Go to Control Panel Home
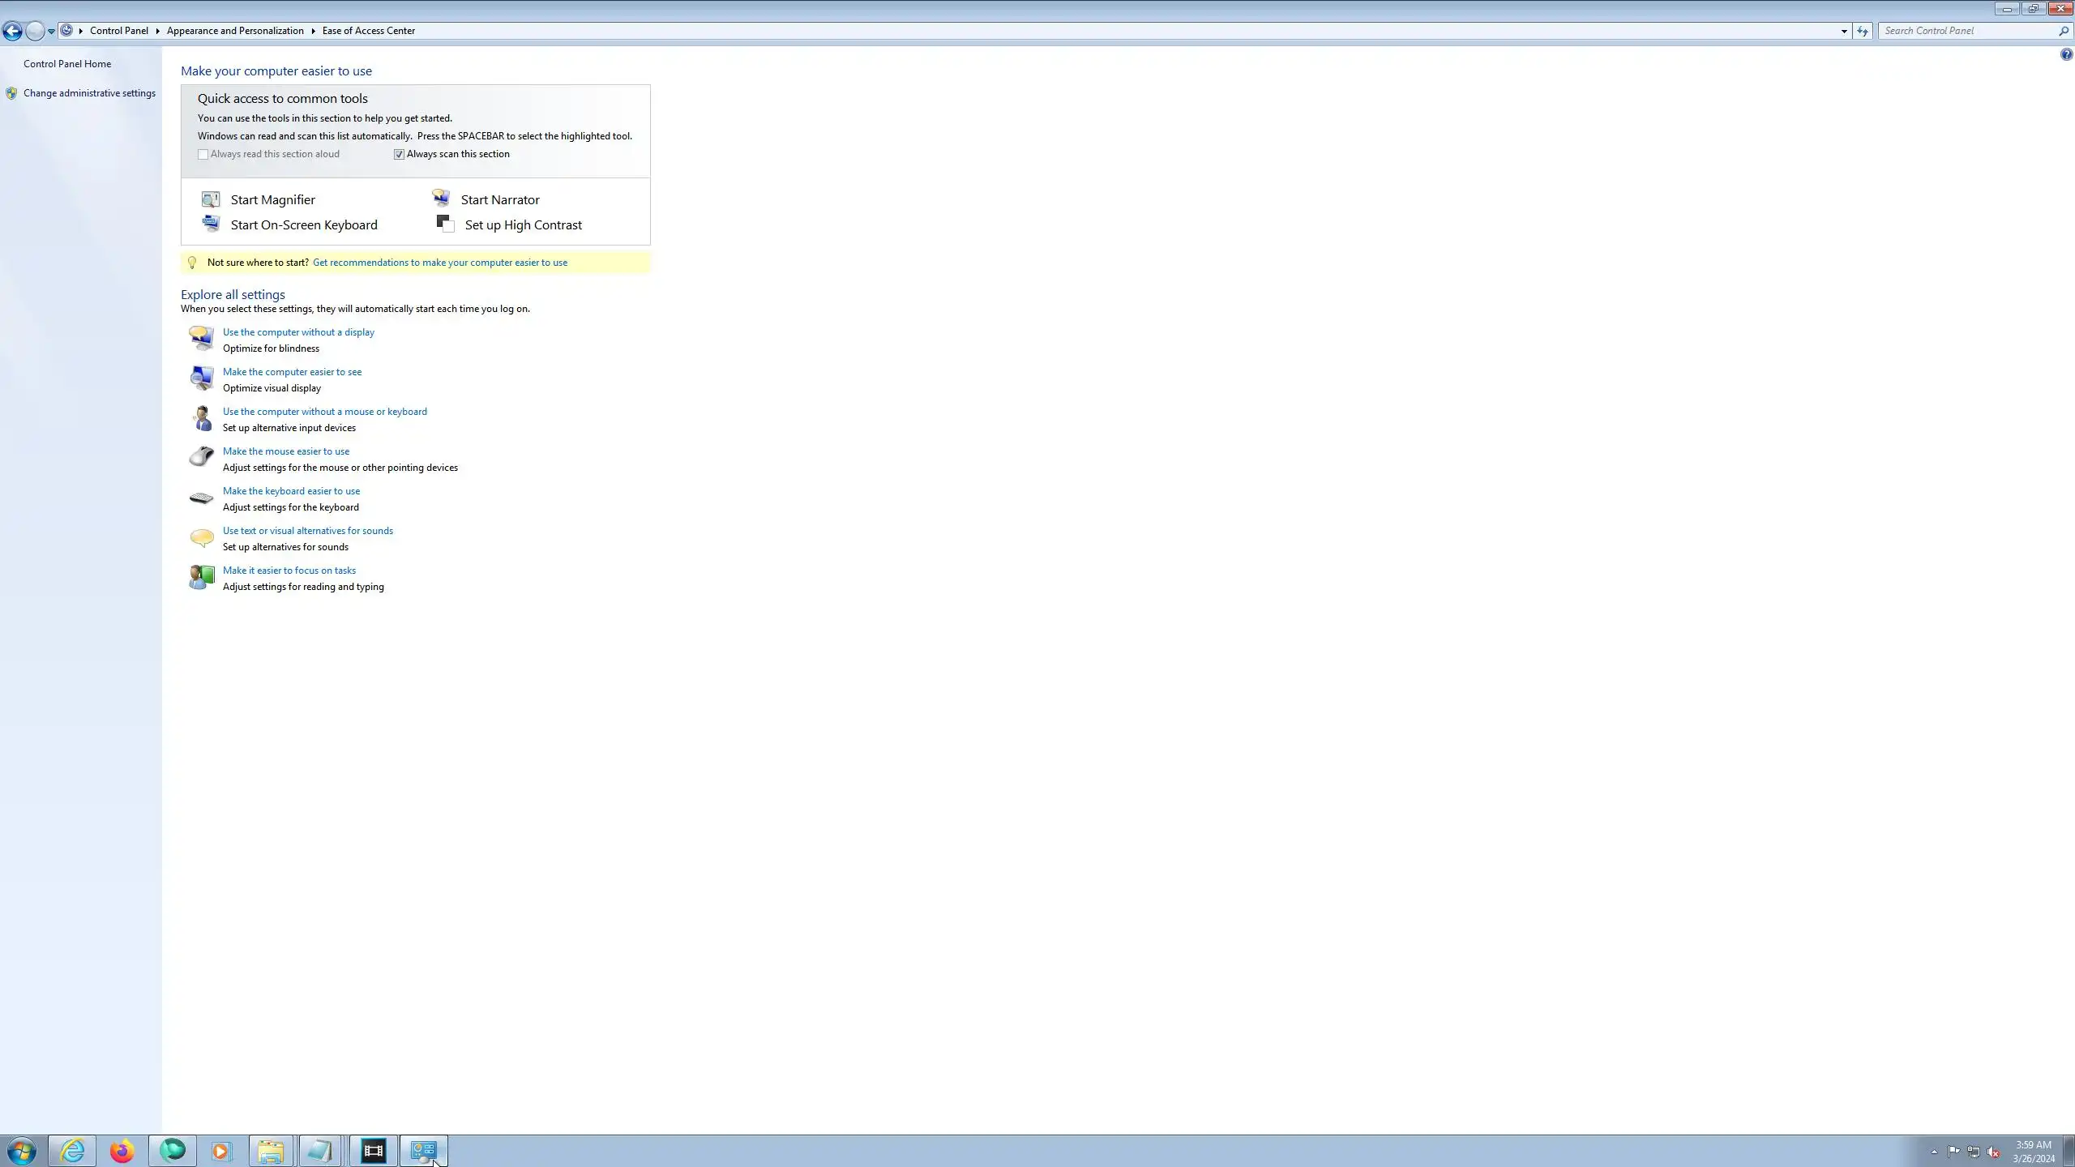Viewport: 2075px width, 1167px height. tap(67, 64)
